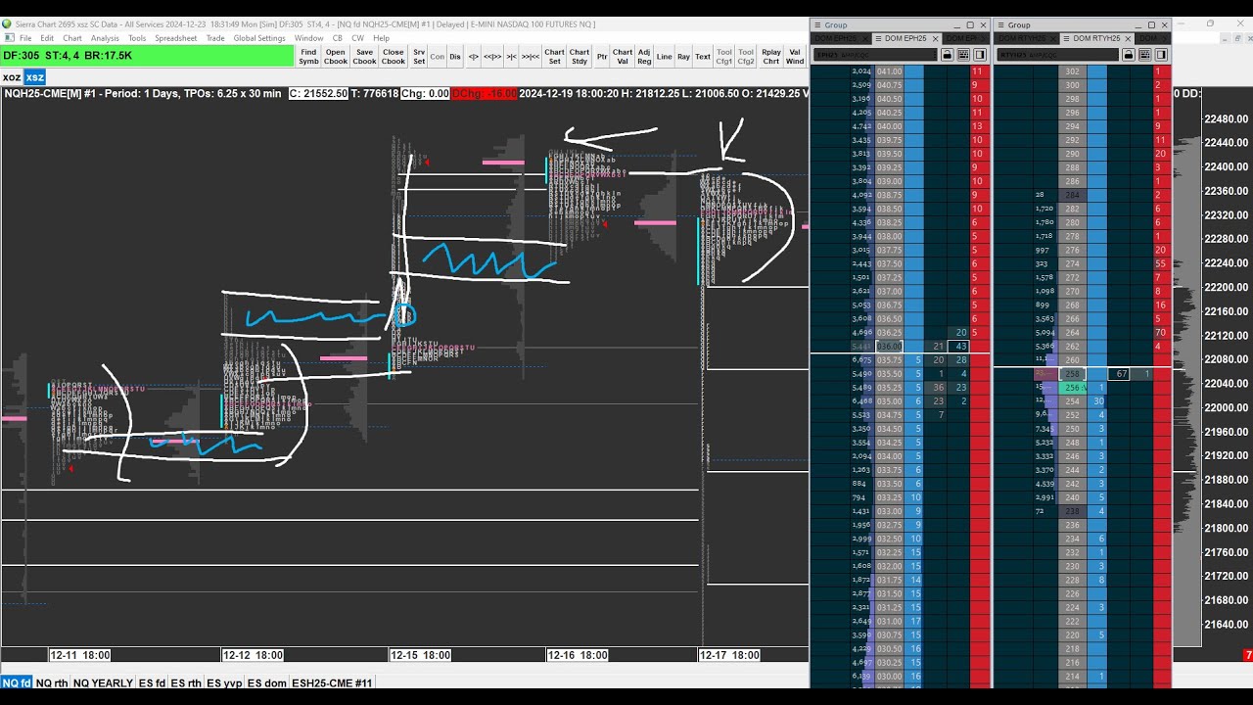Select the Text drawing tool
1253x705 pixels.
[x=703, y=57]
